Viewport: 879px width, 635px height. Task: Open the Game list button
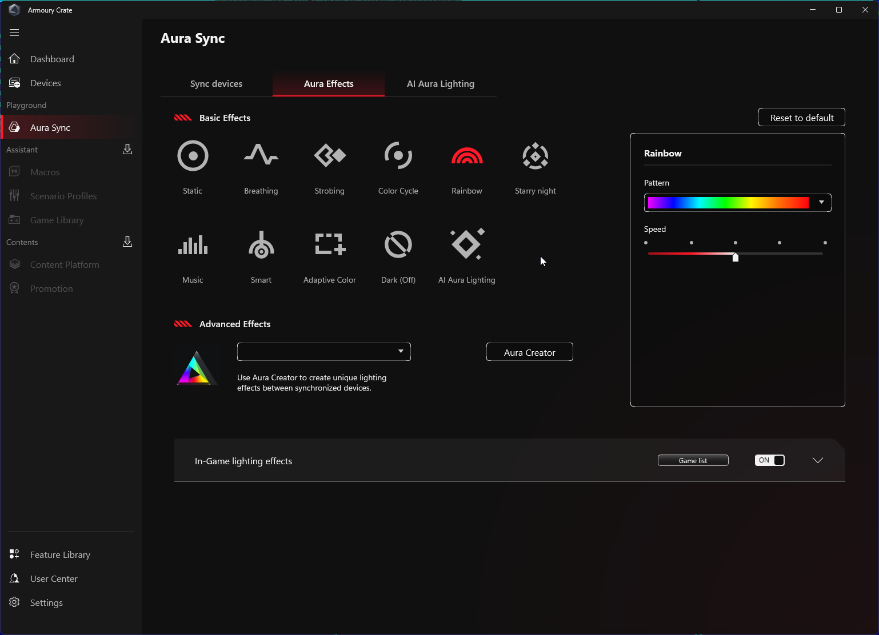tap(693, 460)
